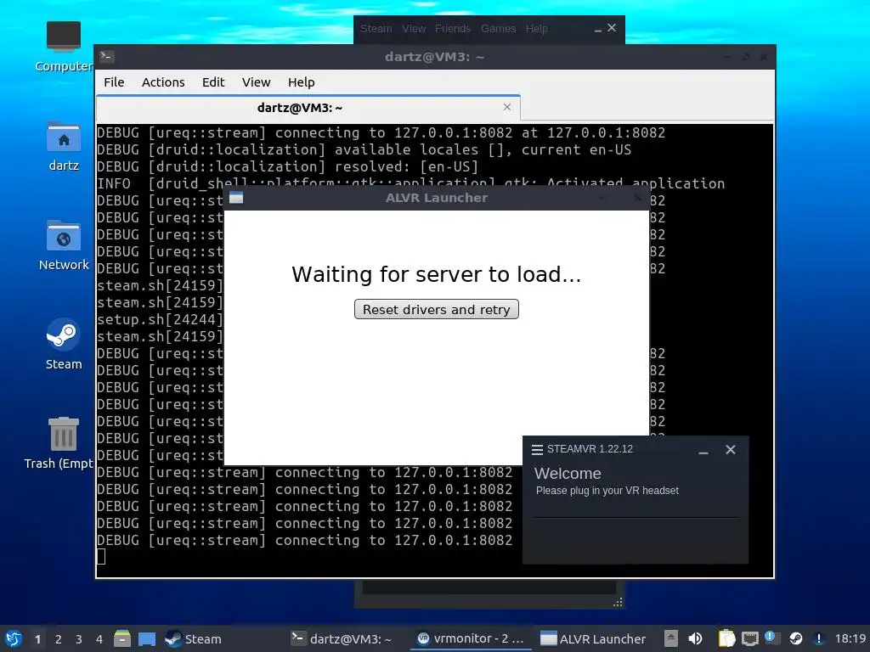Click ALVR Launcher title bar icon

[236, 197]
